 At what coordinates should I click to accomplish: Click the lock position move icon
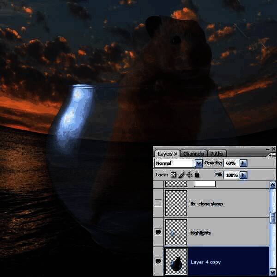tap(189, 175)
